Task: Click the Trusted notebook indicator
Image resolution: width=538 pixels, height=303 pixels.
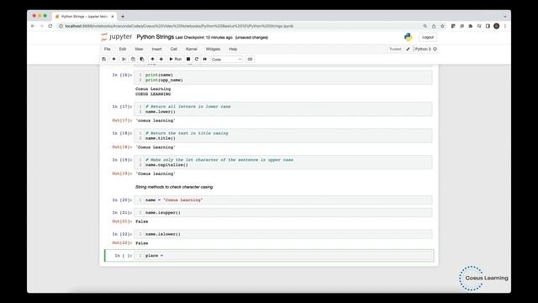Action: tap(395, 49)
